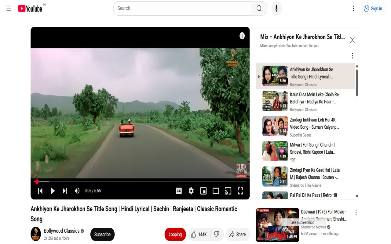Image resolution: width=391 pixels, height=244 pixels.
Task: Open Mix playlist options menu
Action: tap(352, 56)
